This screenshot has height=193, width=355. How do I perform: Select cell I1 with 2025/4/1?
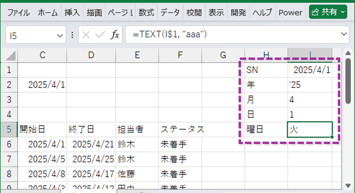coord(310,70)
